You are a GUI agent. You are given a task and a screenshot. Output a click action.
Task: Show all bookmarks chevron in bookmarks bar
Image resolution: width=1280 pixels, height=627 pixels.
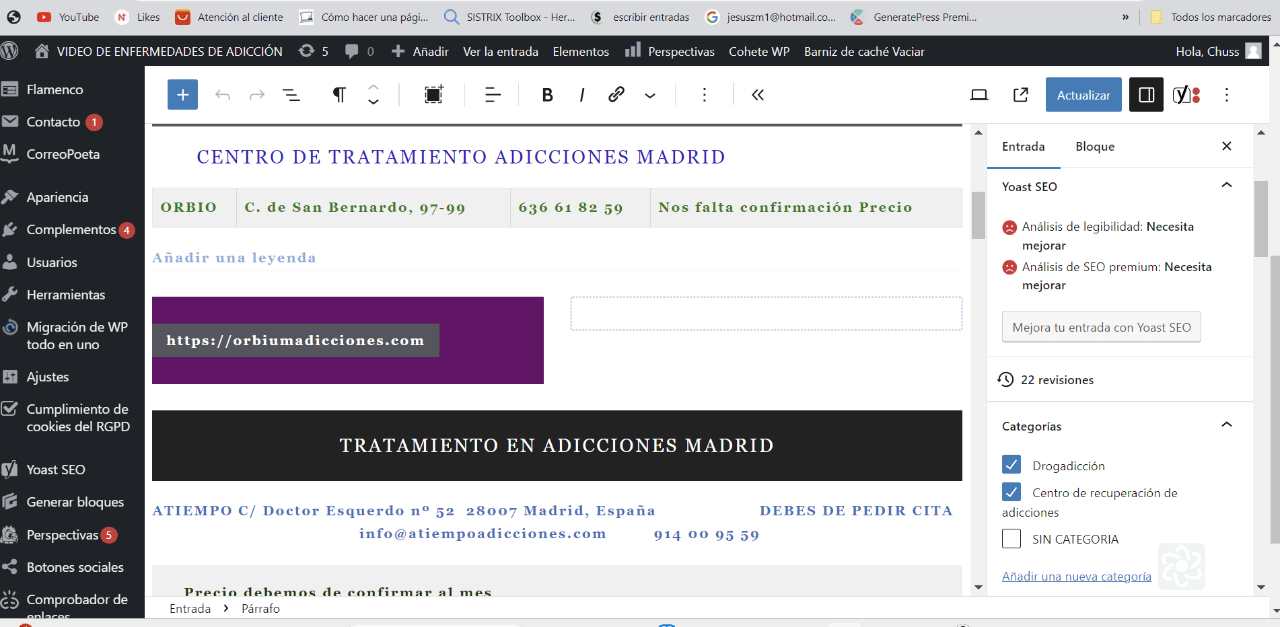point(1125,17)
